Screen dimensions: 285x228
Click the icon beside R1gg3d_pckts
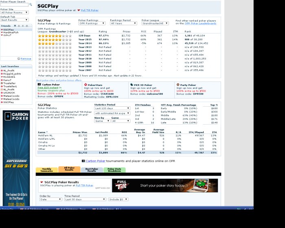coord(2,74)
